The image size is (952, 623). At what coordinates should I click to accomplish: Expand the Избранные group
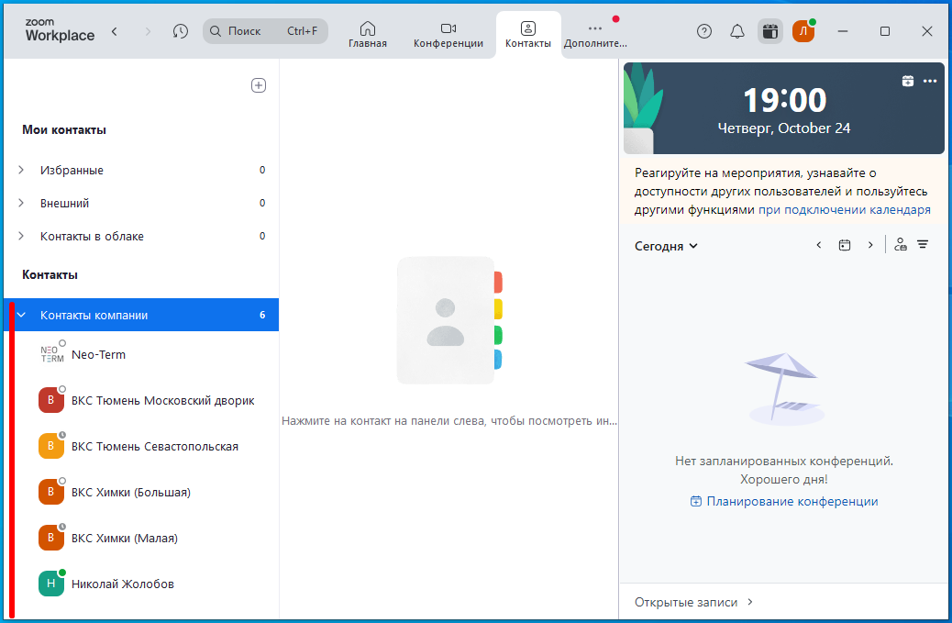[x=21, y=170]
